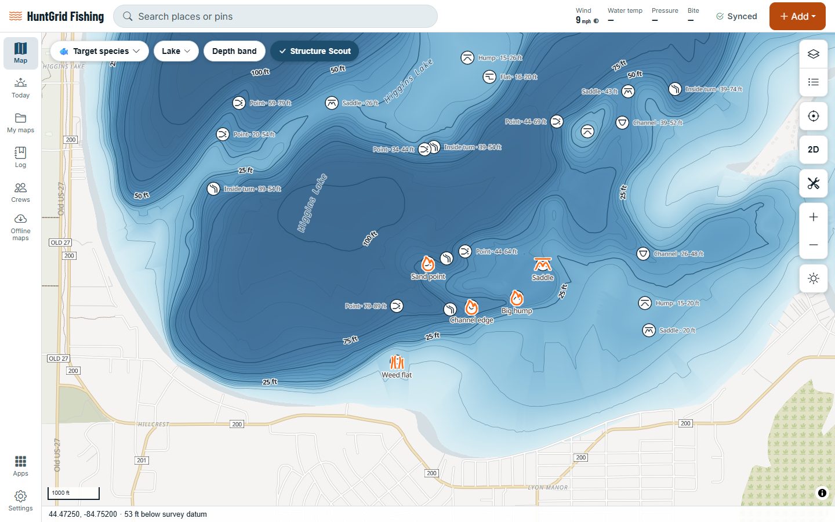Expand the Add dropdown button
The image size is (835, 522).
[x=797, y=16]
